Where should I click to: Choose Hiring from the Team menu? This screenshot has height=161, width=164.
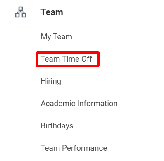51,81
